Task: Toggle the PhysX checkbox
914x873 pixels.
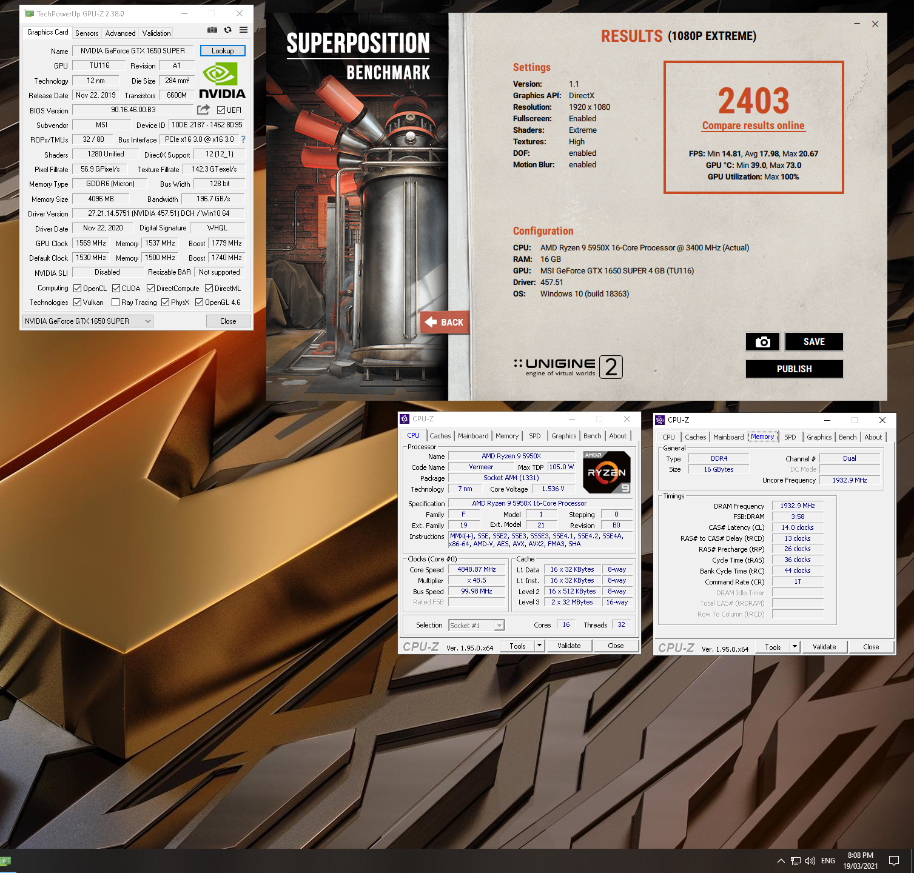Action: coord(165,302)
